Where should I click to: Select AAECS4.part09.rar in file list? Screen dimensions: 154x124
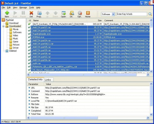tap(88, 50)
